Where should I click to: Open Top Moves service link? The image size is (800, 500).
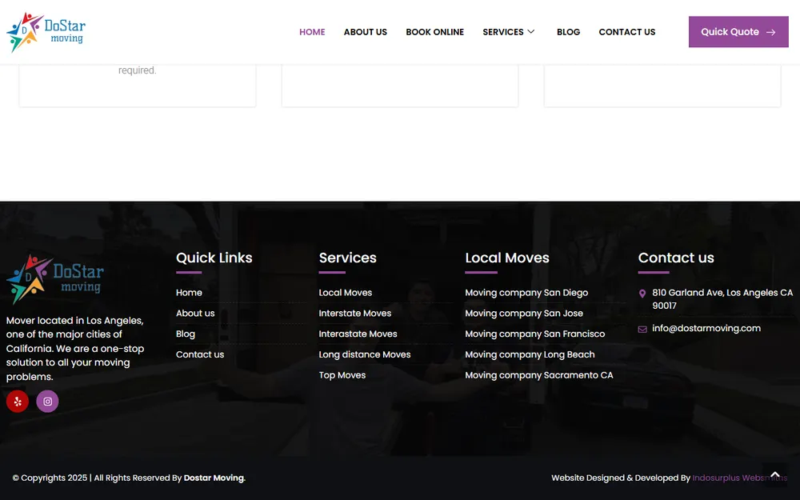click(x=342, y=375)
